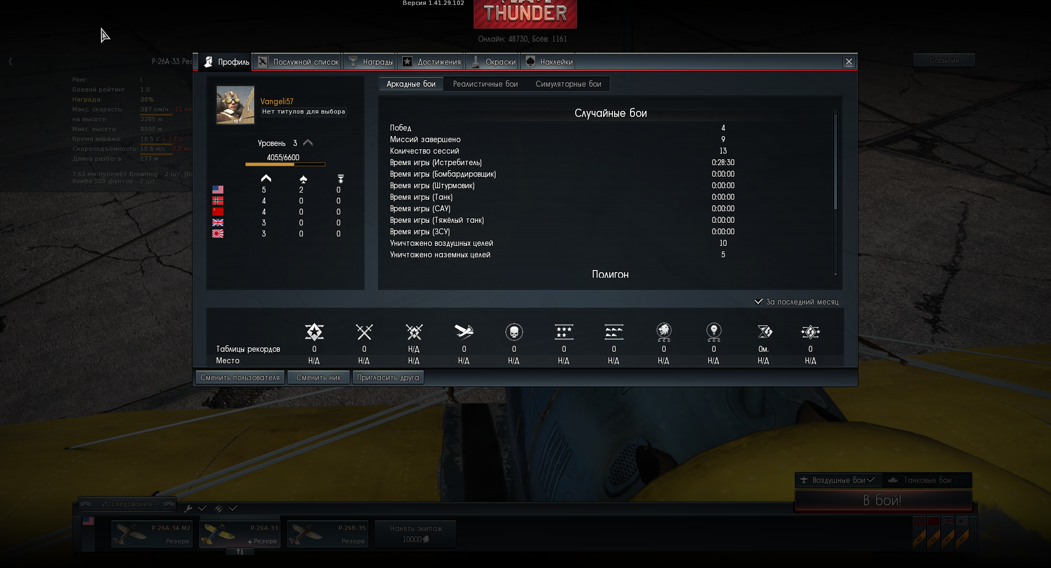Screen dimensions: 1051x568
Task: Click the 'В бой!' battle button
Action: (x=883, y=500)
